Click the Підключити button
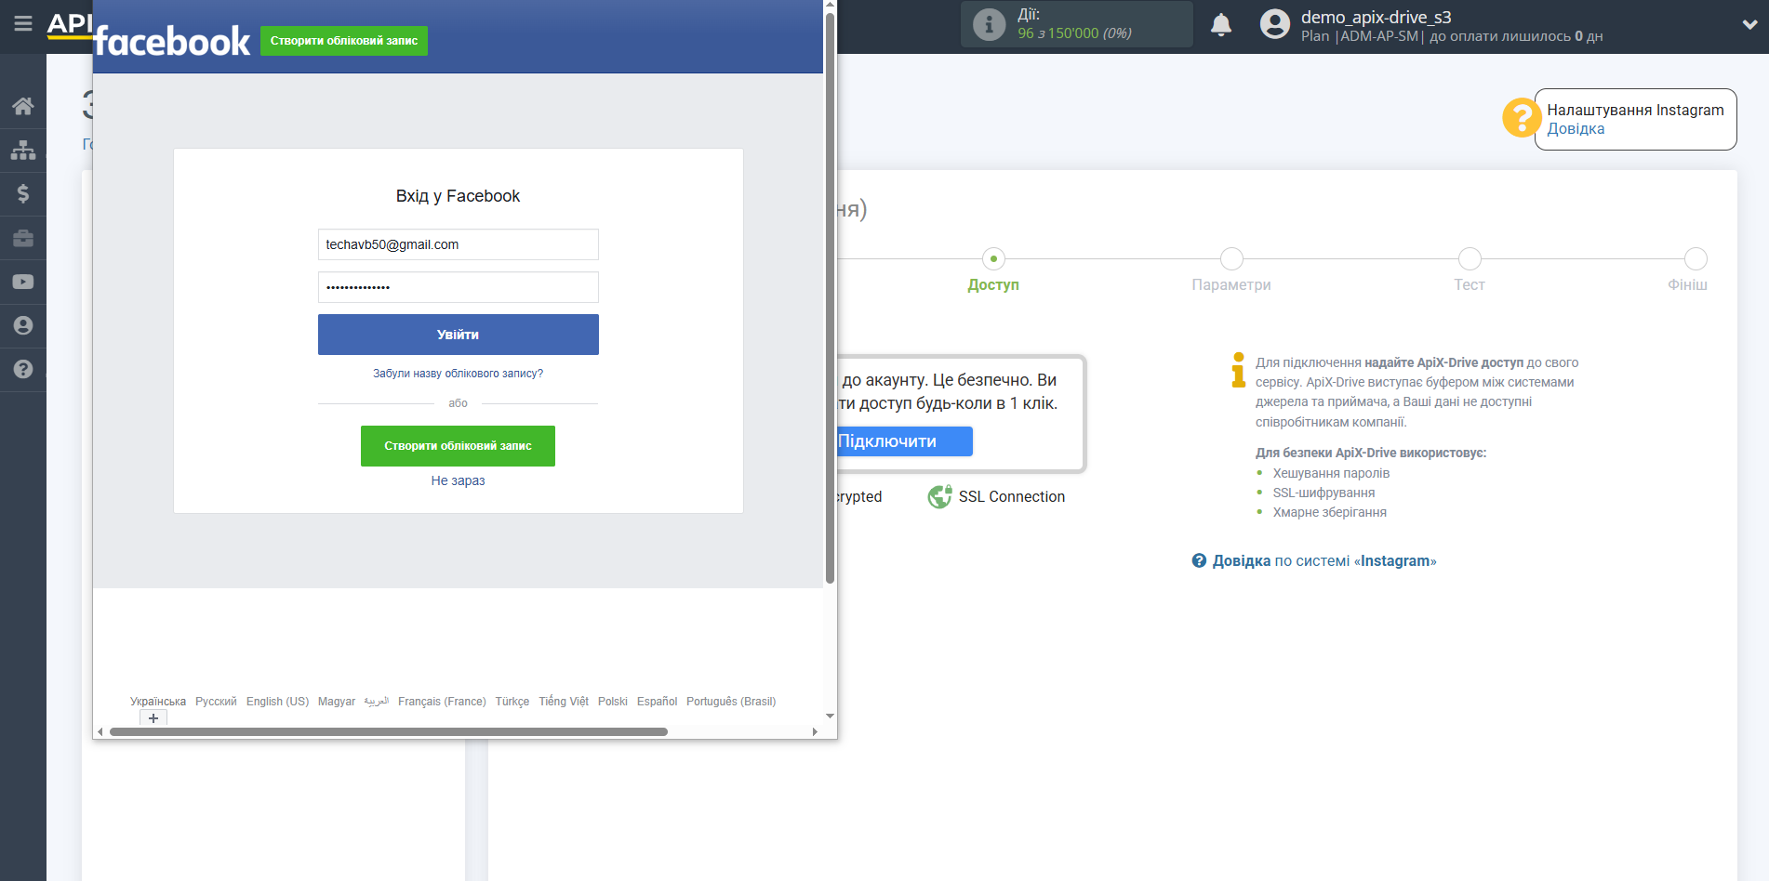This screenshot has height=881, width=1769. coord(905,441)
